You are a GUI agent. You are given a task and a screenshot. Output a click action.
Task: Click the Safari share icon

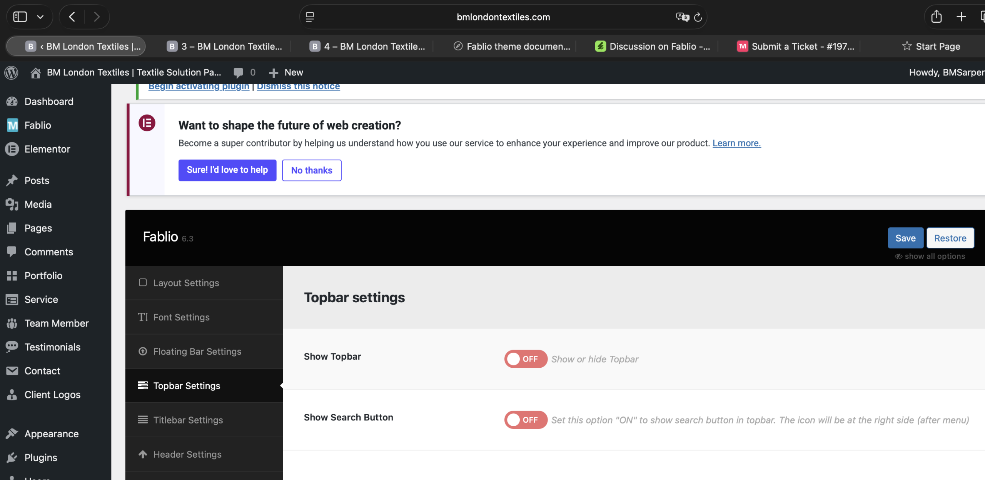pyautogui.click(x=936, y=17)
